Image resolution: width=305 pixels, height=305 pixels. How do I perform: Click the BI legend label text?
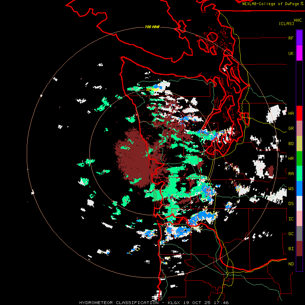tap(291, 249)
